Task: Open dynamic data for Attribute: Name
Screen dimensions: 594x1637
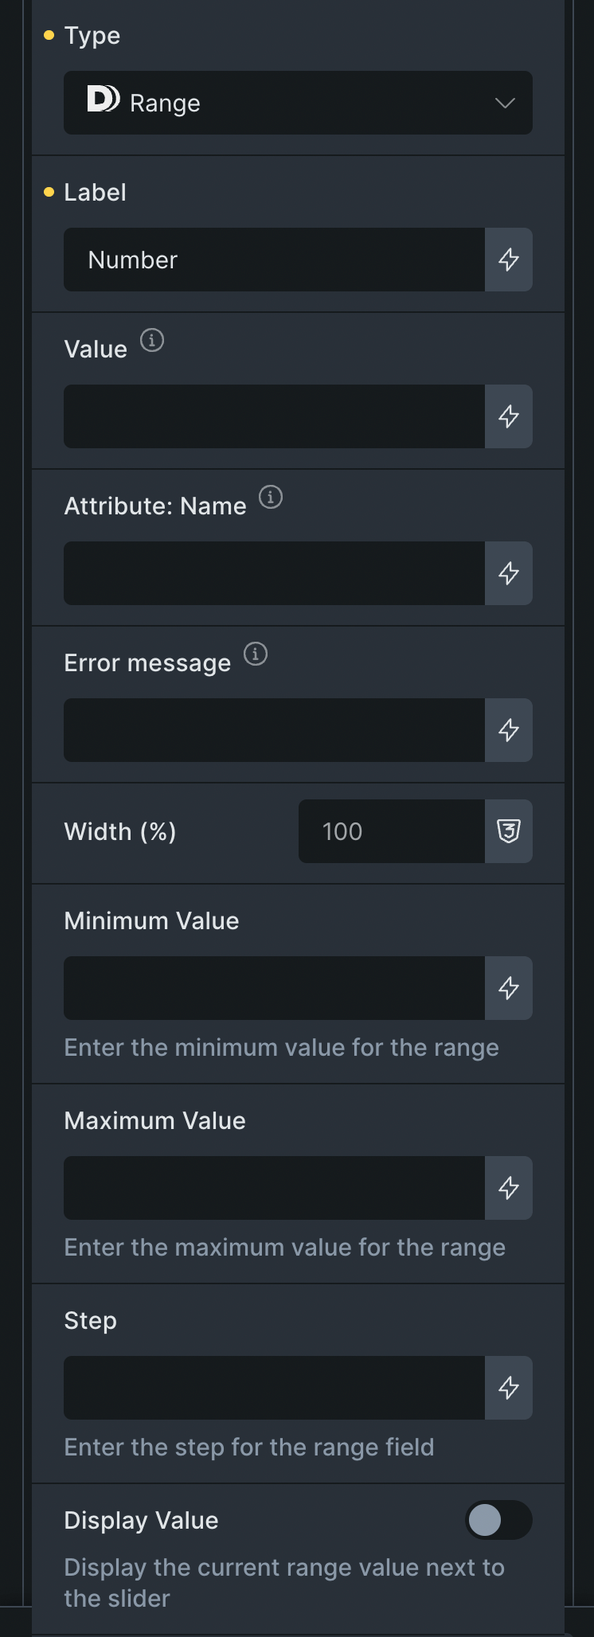Action: (509, 573)
